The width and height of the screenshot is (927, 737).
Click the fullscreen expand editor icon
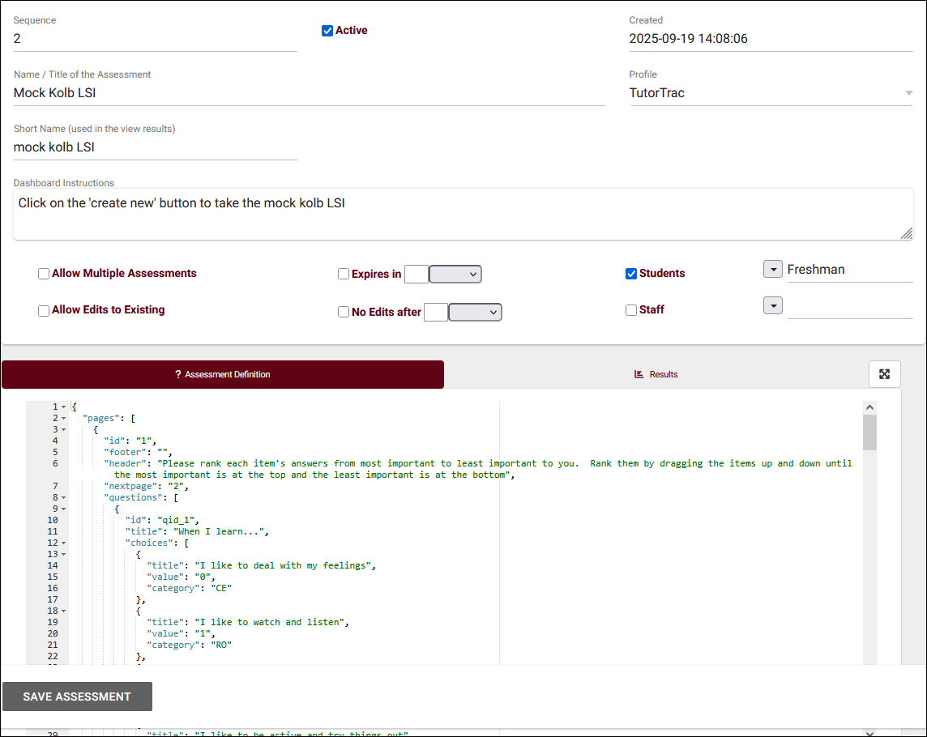[x=884, y=374]
